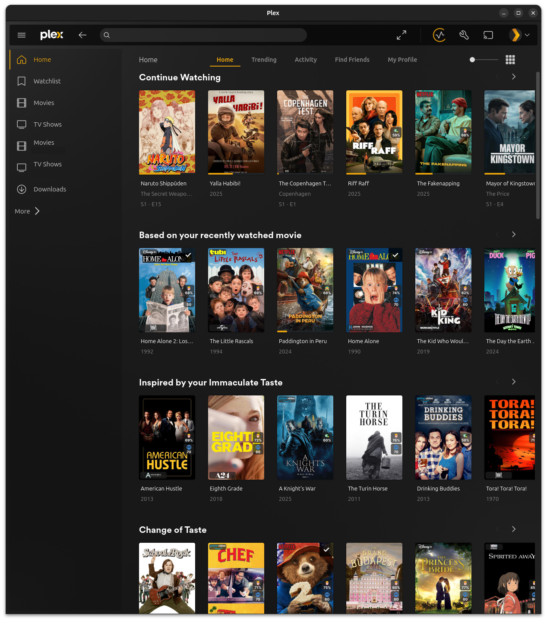Click the first TV Shows monitor icon
The width and height of the screenshot is (547, 621).
pos(22,124)
